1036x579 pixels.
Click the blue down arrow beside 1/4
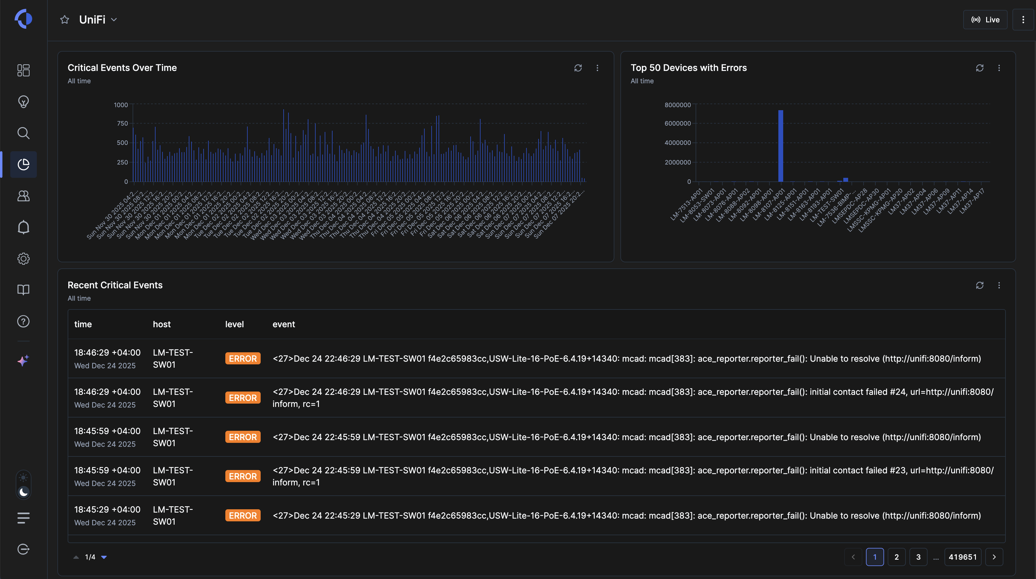click(104, 557)
